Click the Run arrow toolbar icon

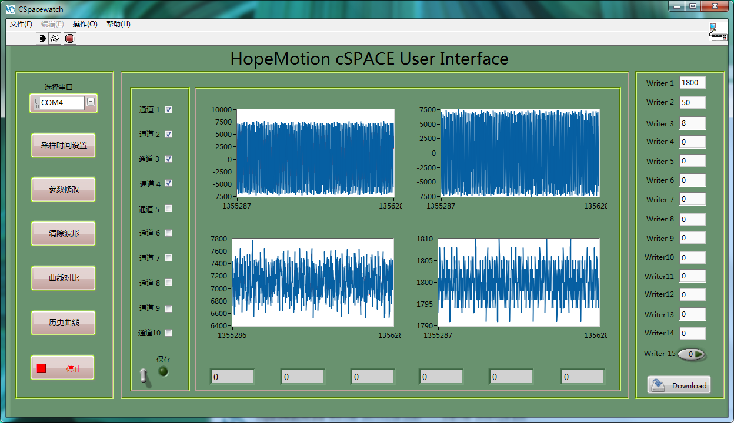tap(42, 39)
